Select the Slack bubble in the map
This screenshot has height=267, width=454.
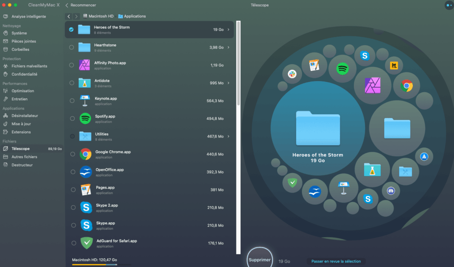[x=292, y=74]
